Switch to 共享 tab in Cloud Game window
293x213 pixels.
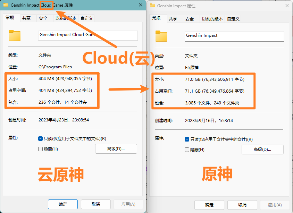pos(28,18)
